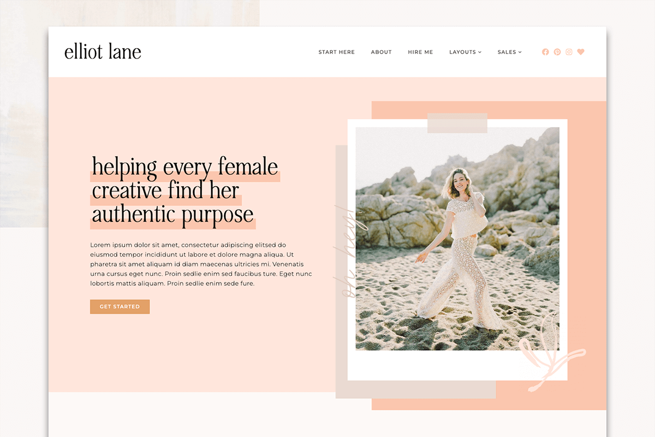This screenshot has width=655, height=437.
Task: Select Hire Me in the navigation
Action: coord(420,52)
